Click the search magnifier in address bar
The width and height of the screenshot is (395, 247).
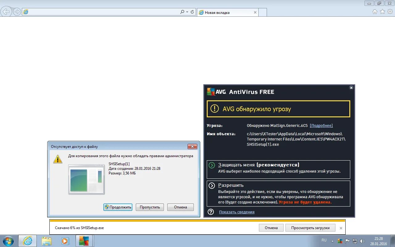(x=182, y=12)
